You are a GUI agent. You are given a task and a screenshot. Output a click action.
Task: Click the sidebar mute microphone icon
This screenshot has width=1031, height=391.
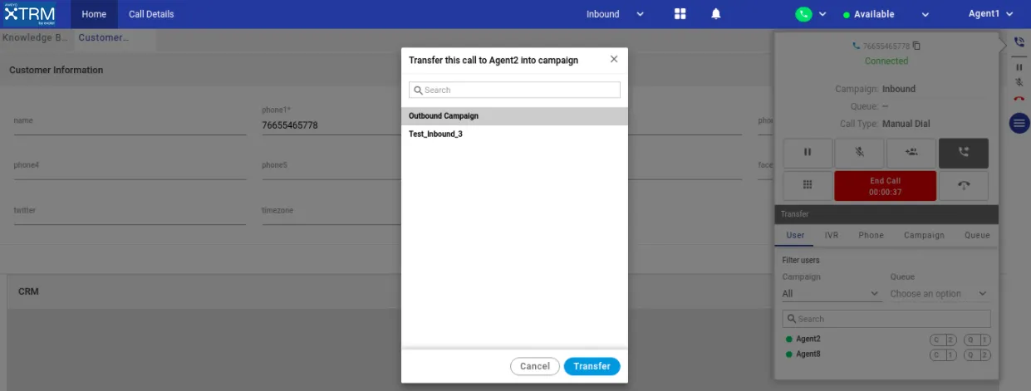(1019, 82)
